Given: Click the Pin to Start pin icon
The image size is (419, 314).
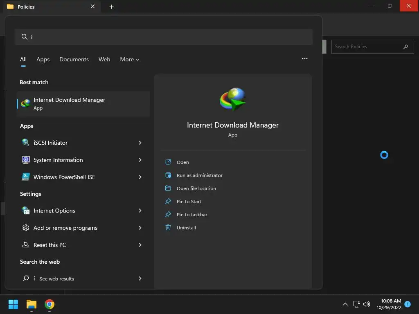Looking at the screenshot, I should (x=168, y=201).
